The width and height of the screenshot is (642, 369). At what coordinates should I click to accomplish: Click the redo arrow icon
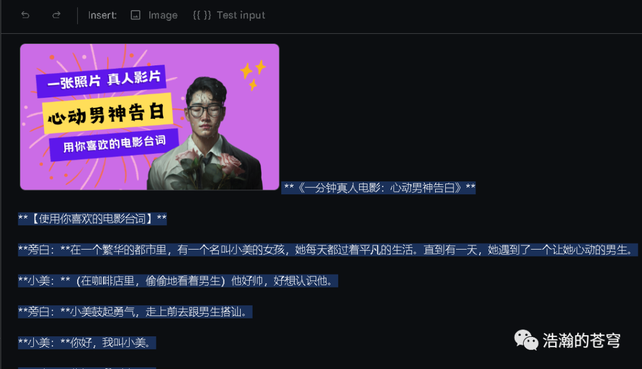pos(56,15)
